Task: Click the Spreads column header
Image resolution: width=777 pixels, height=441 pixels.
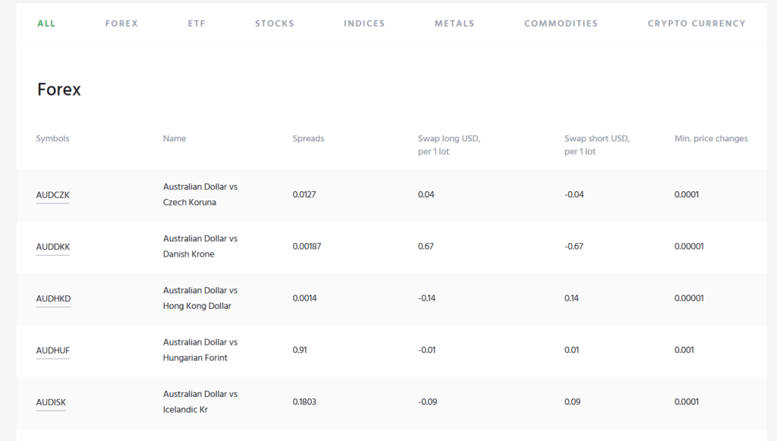Action: 308,139
